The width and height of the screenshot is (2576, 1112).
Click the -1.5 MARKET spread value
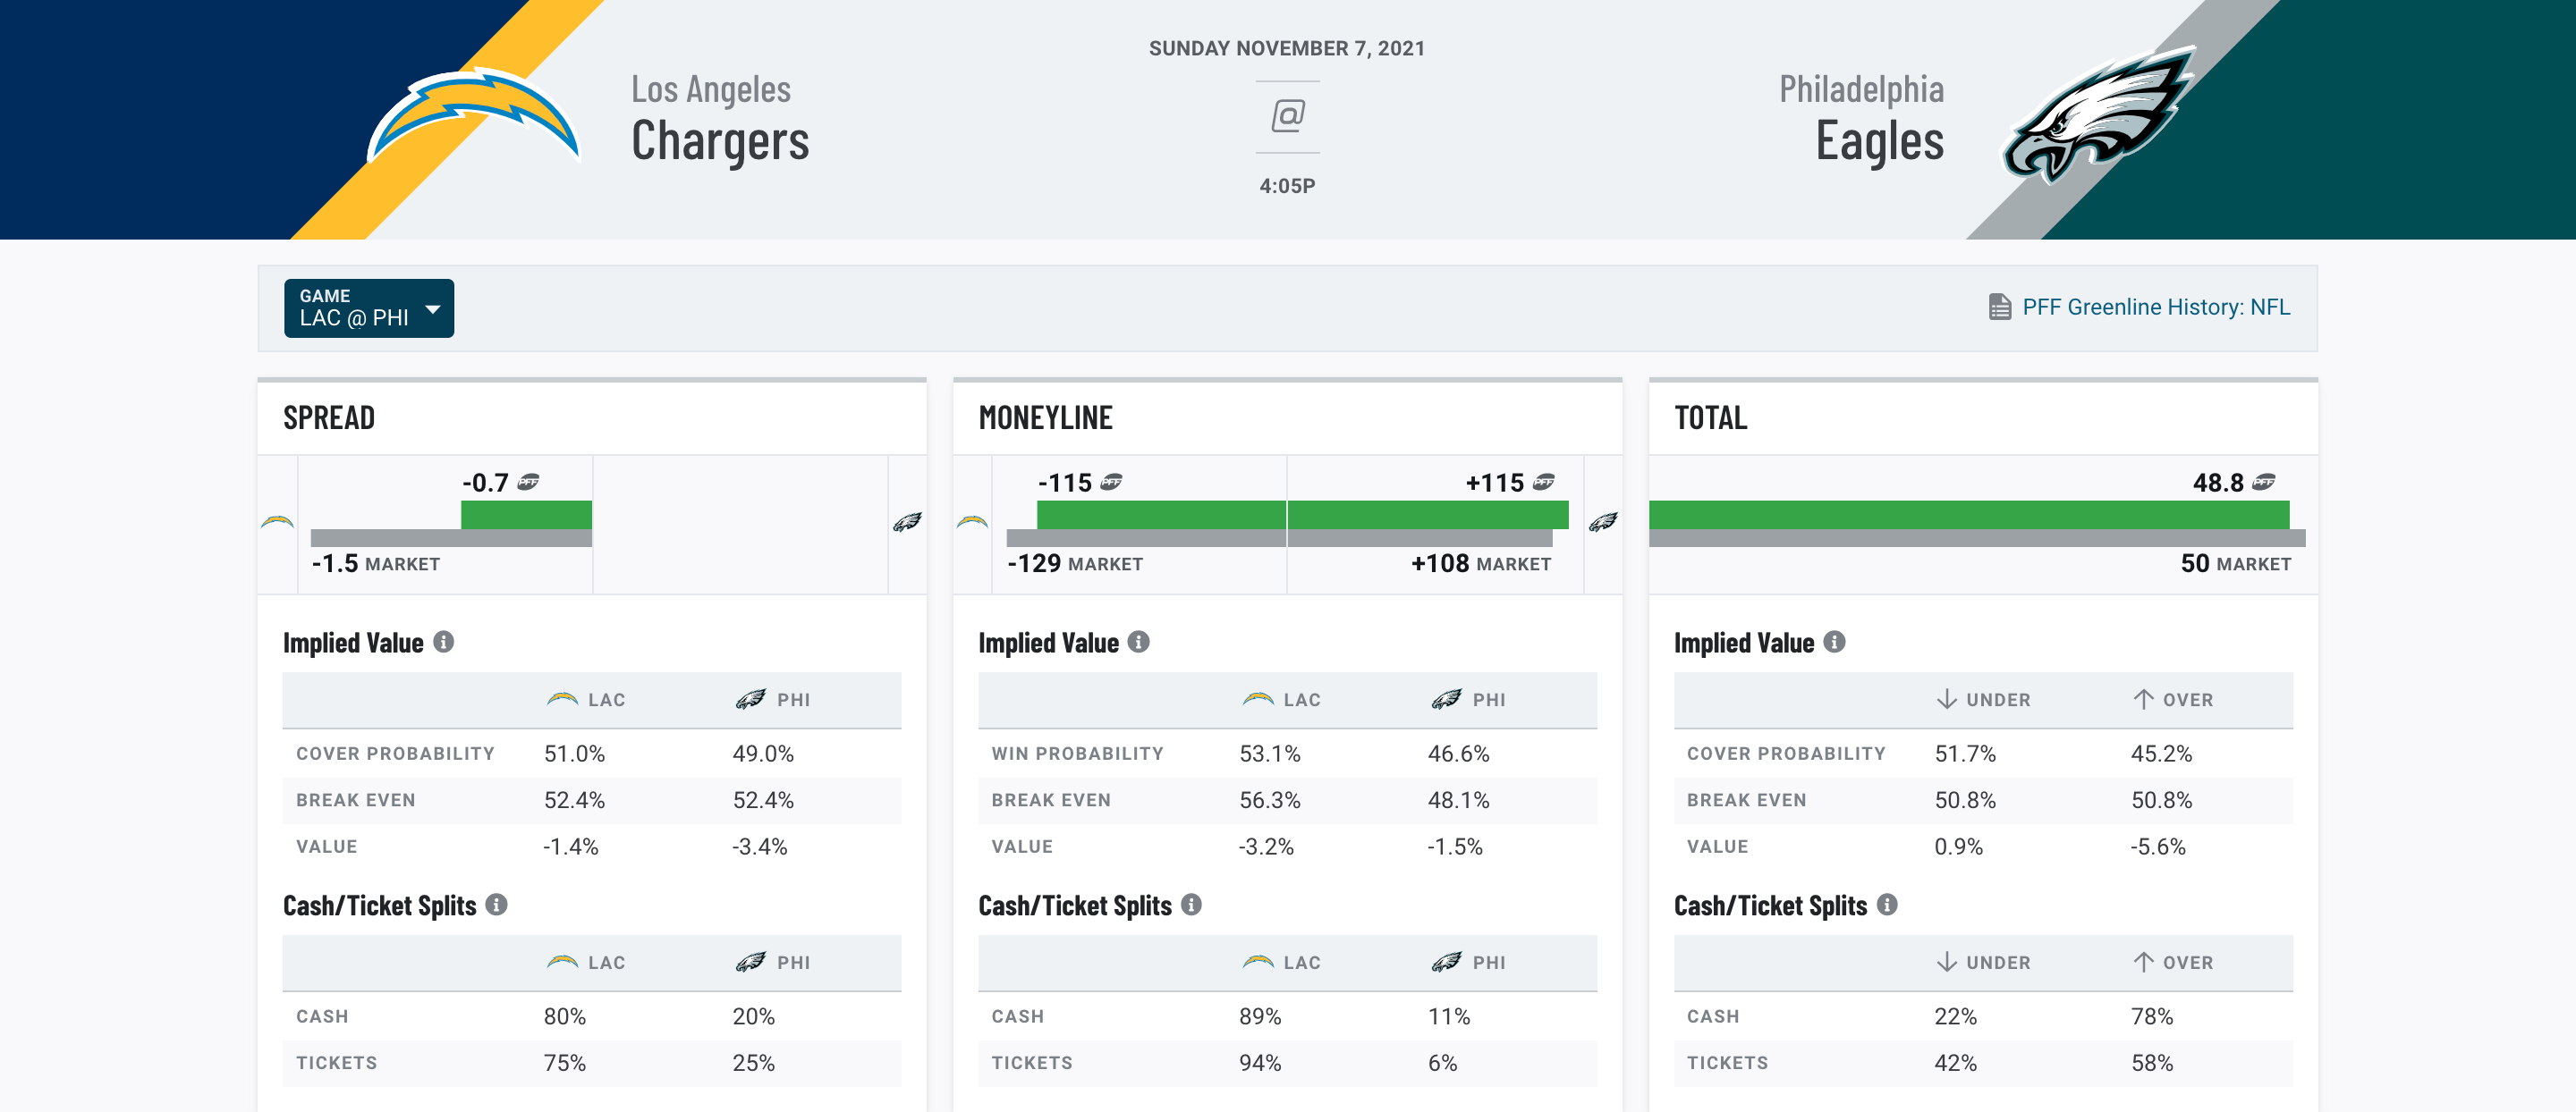376,563
